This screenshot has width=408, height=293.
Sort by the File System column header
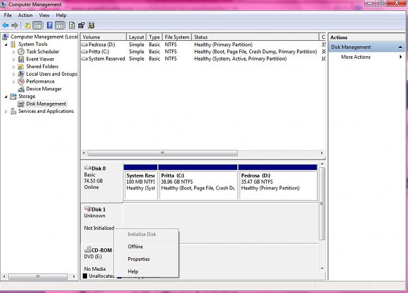tap(177, 37)
